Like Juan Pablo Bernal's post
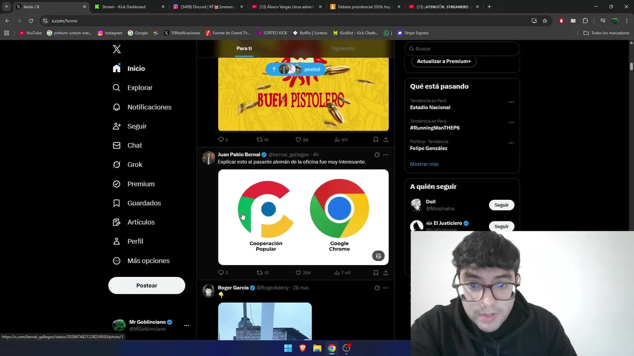The width and height of the screenshot is (634, 356). point(303,272)
